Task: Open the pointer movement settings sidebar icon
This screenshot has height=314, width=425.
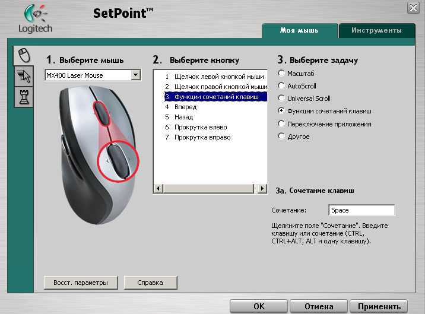Action: (24, 76)
